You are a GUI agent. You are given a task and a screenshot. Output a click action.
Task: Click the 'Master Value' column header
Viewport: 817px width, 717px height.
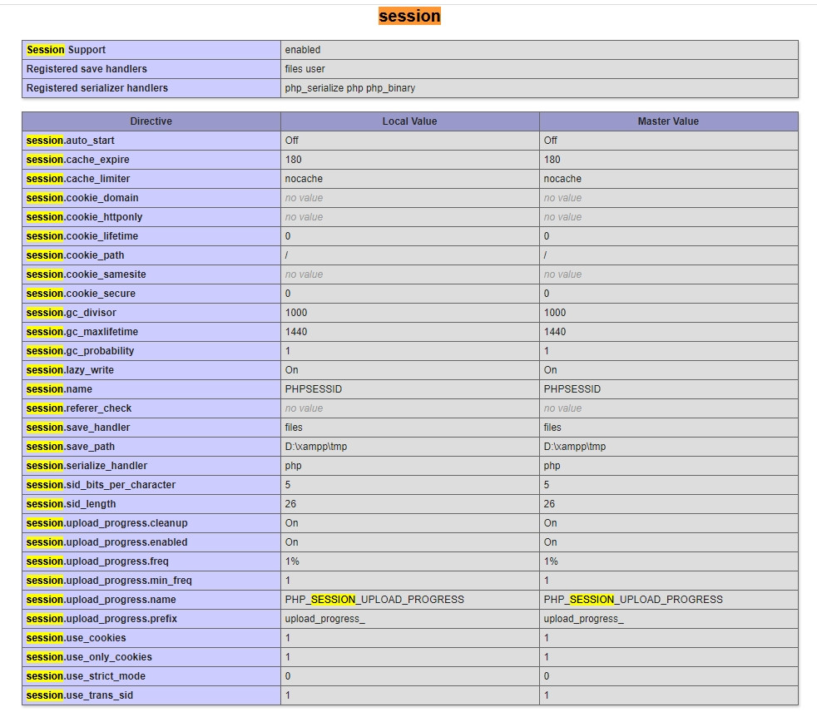[669, 121]
